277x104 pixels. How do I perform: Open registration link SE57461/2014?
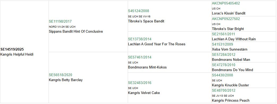click(140, 57)
